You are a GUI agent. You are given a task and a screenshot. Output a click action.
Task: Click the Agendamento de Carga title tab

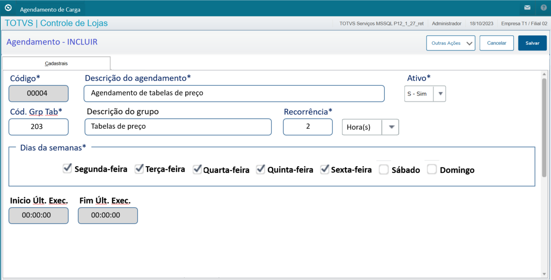(50, 9)
